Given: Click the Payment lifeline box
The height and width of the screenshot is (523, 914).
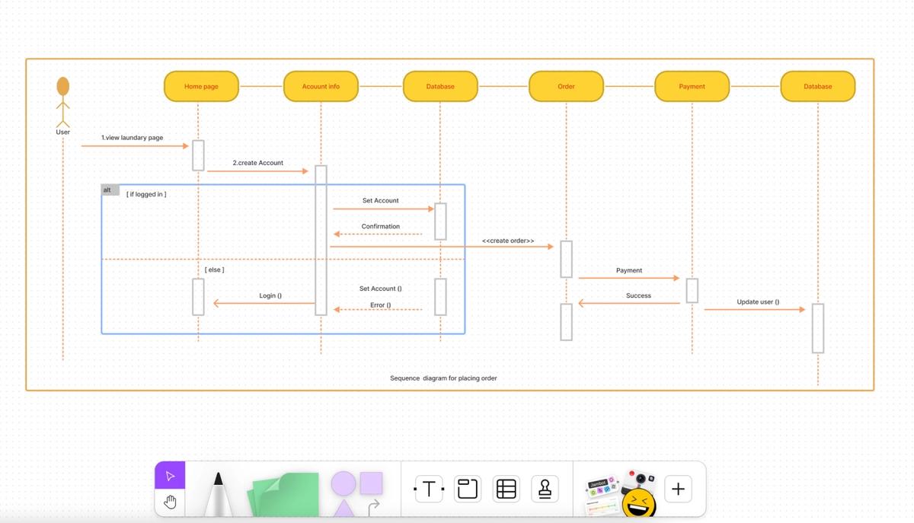Looking at the screenshot, I should (x=692, y=86).
